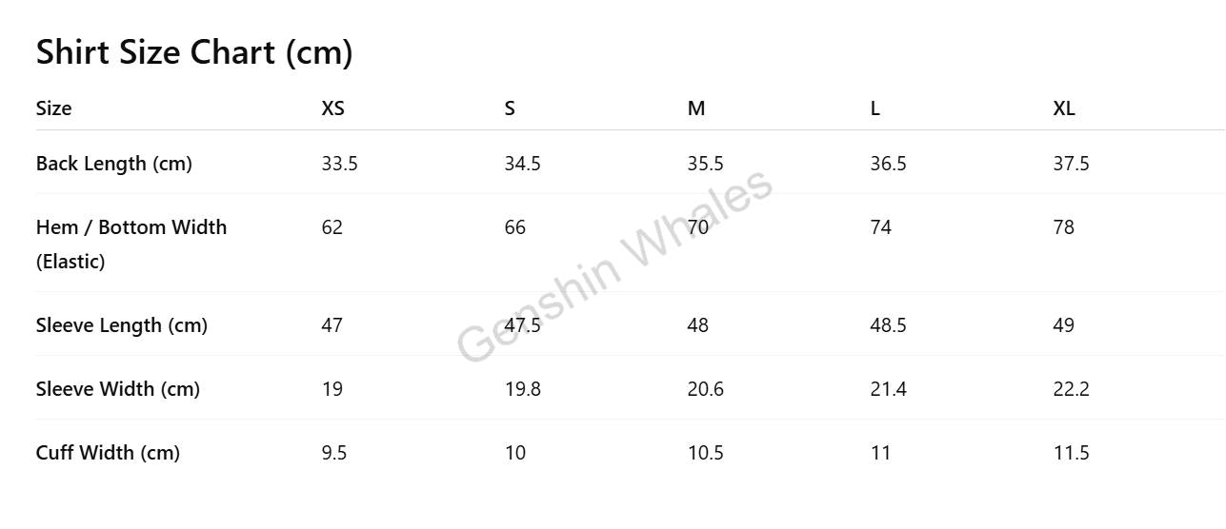
Task: Select hem width value 62 for XS
Action: [x=332, y=227]
